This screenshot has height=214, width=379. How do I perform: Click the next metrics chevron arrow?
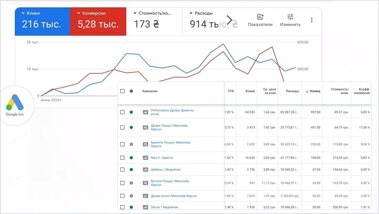coord(229,20)
